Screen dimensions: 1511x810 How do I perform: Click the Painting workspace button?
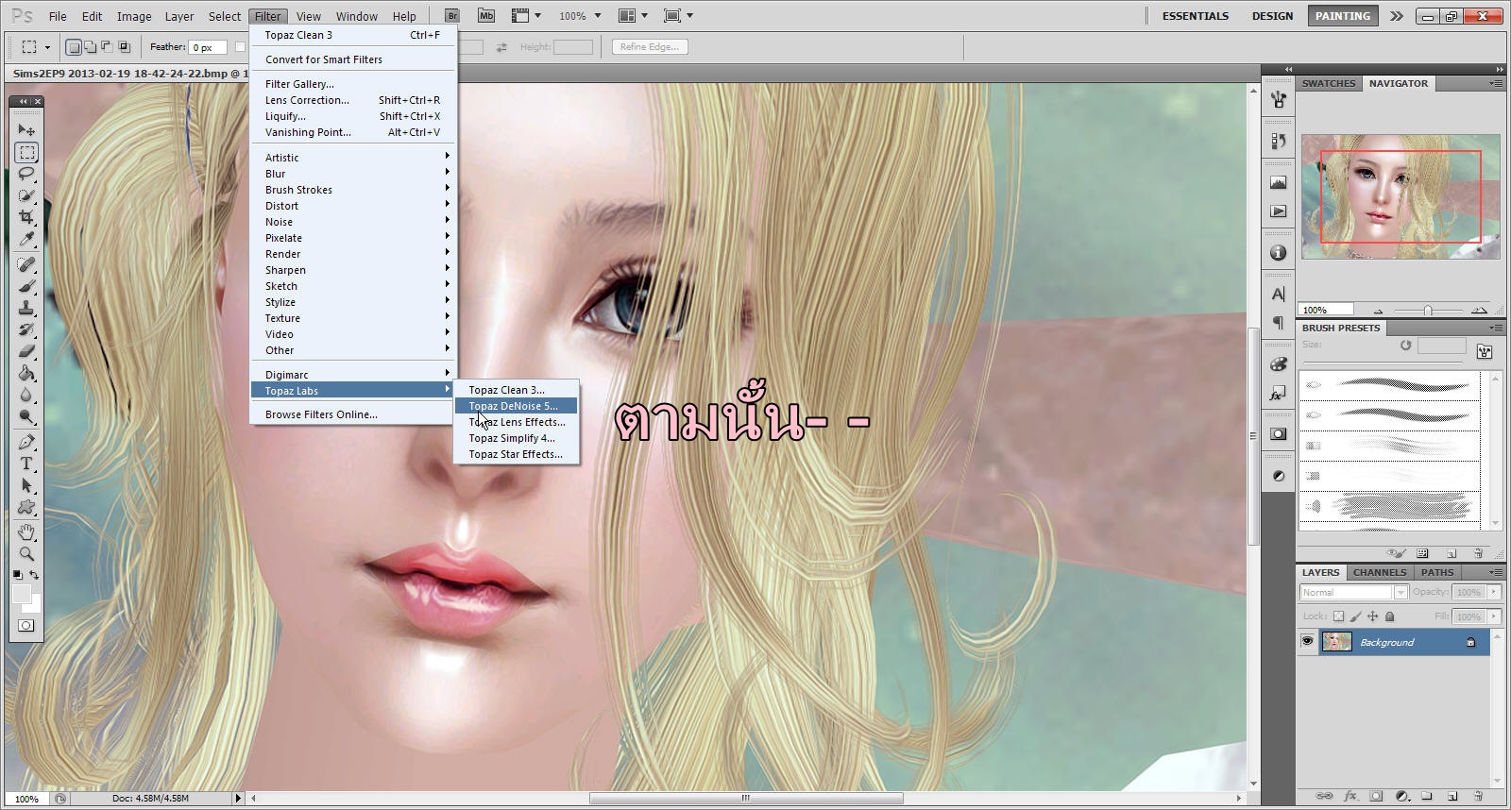point(1342,16)
